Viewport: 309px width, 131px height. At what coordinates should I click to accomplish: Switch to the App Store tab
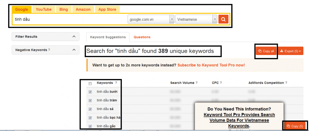click(x=107, y=10)
